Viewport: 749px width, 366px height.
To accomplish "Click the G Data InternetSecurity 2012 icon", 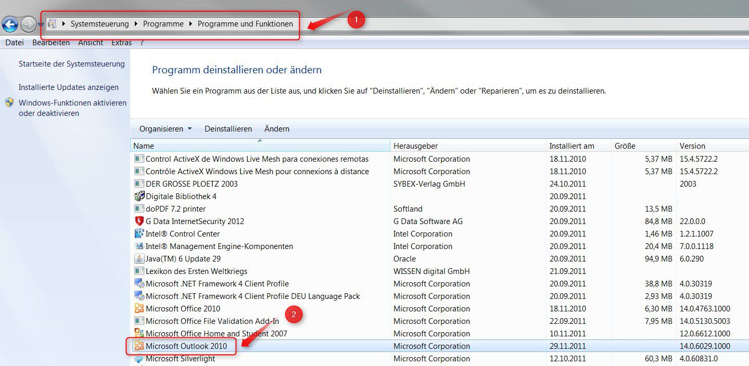I will [139, 221].
